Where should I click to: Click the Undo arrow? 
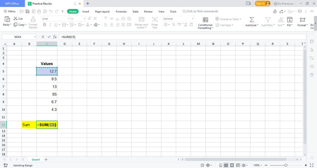click(51, 11)
